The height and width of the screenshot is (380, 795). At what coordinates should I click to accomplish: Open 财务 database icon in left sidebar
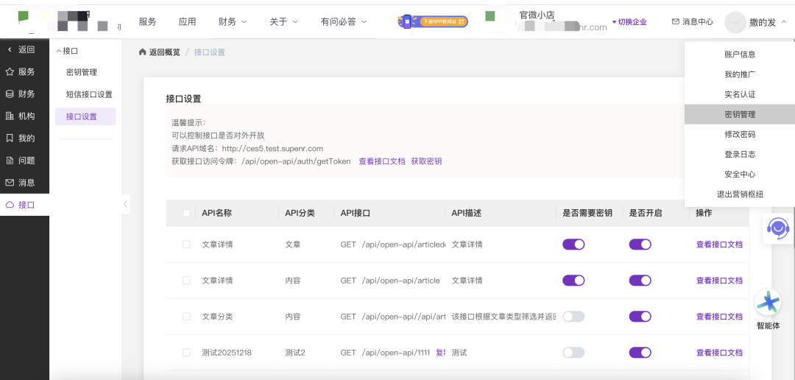[10, 94]
